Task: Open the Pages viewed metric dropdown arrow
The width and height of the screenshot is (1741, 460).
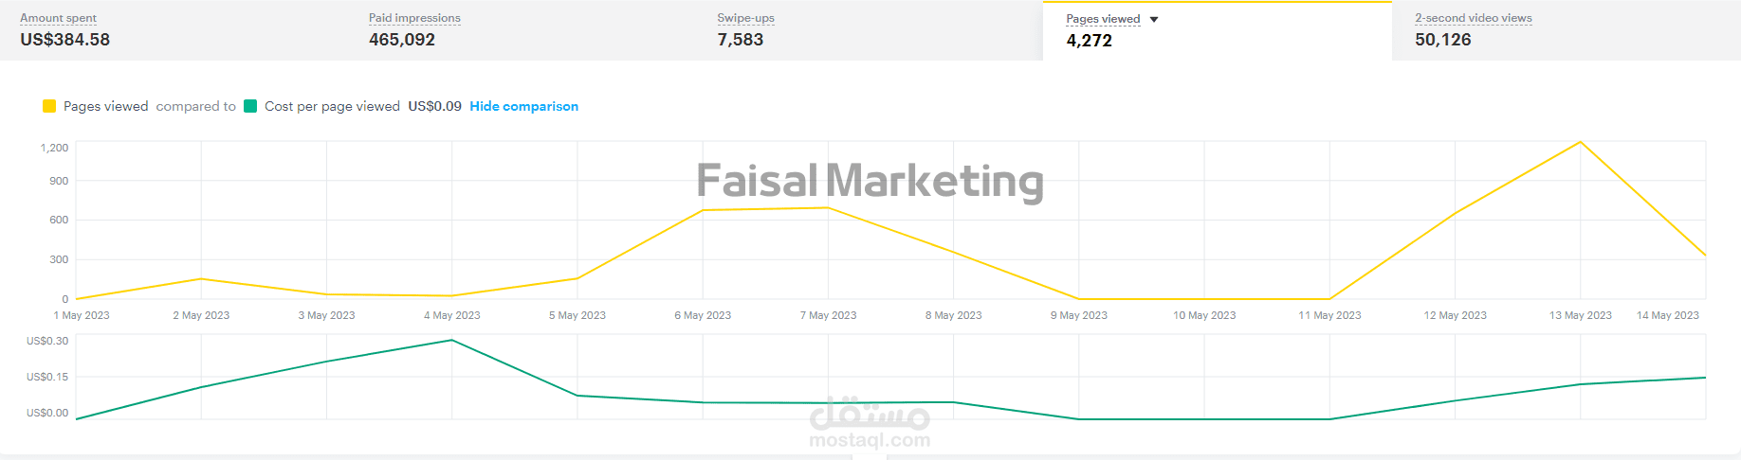Action: pyautogui.click(x=1154, y=19)
